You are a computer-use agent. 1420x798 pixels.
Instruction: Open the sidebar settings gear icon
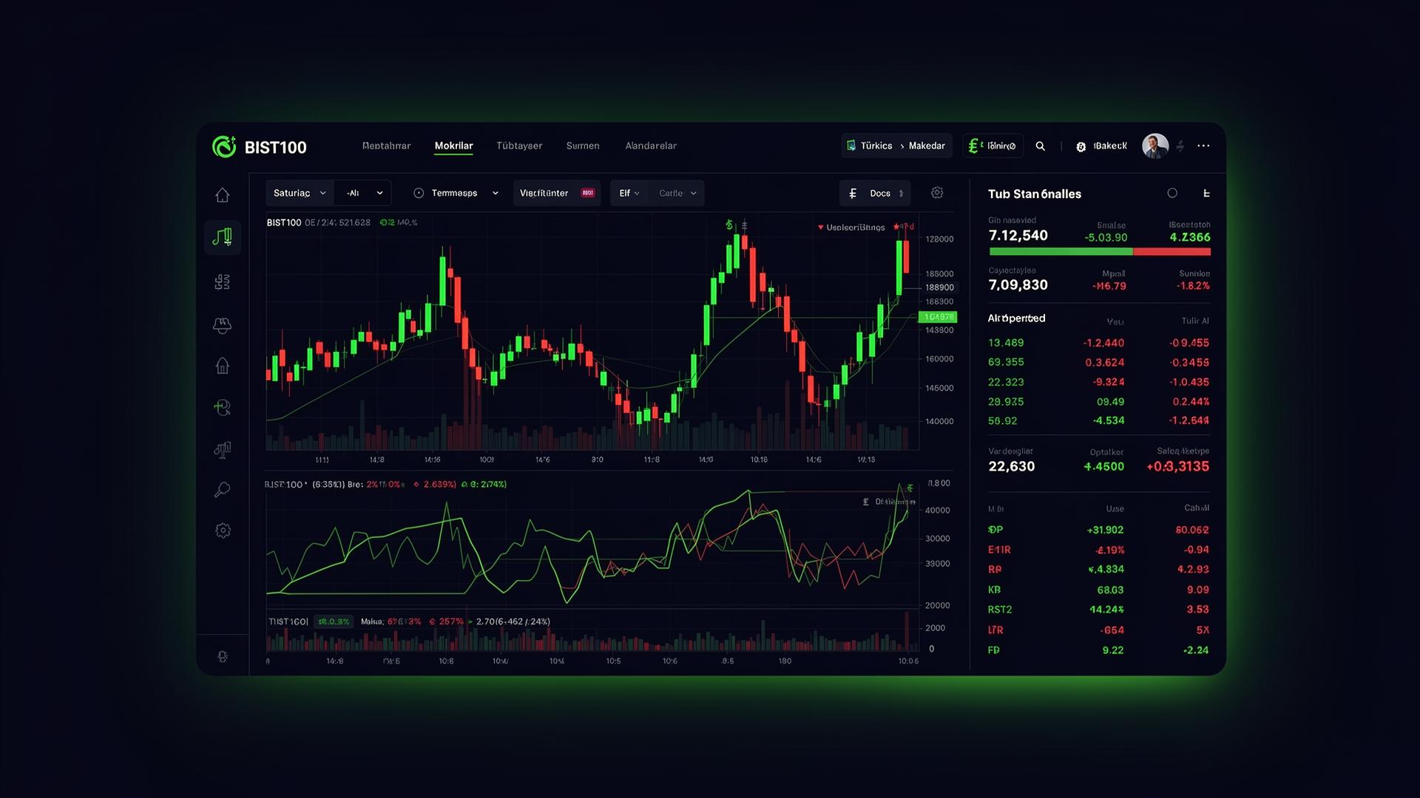point(223,531)
